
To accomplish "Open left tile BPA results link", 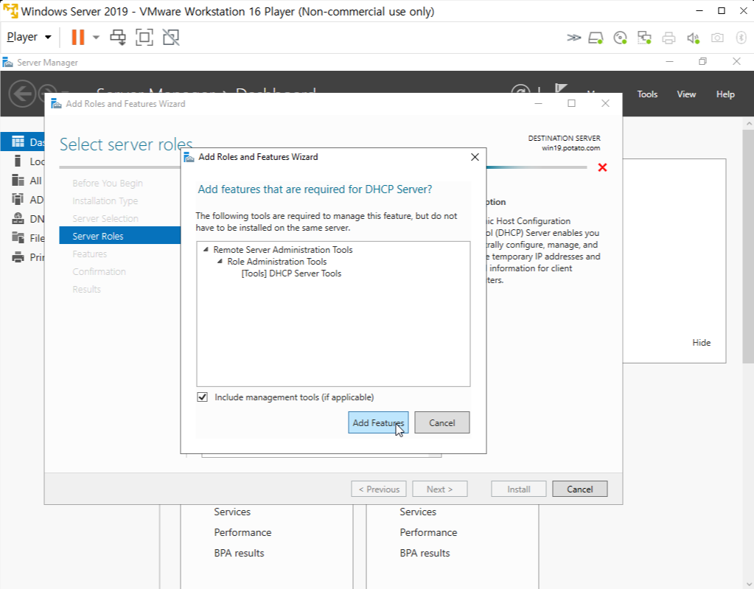I will coord(239,553).
